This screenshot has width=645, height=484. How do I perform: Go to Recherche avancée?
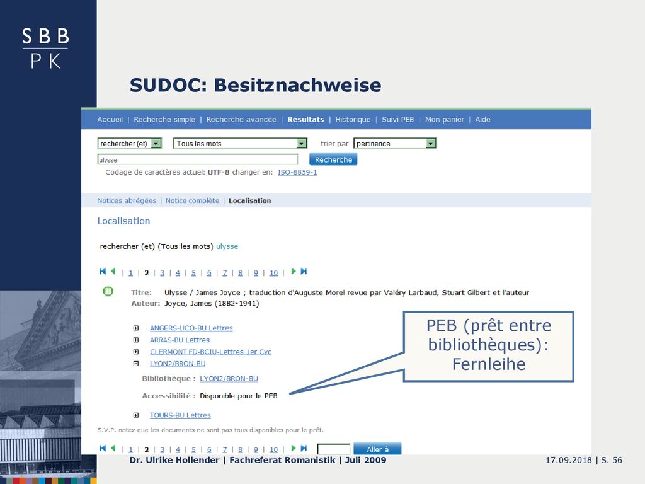[241, 119]
